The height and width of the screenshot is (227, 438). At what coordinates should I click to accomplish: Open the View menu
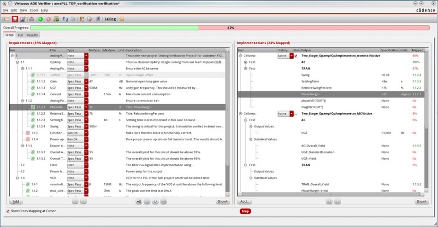click(x=23, y=10)
